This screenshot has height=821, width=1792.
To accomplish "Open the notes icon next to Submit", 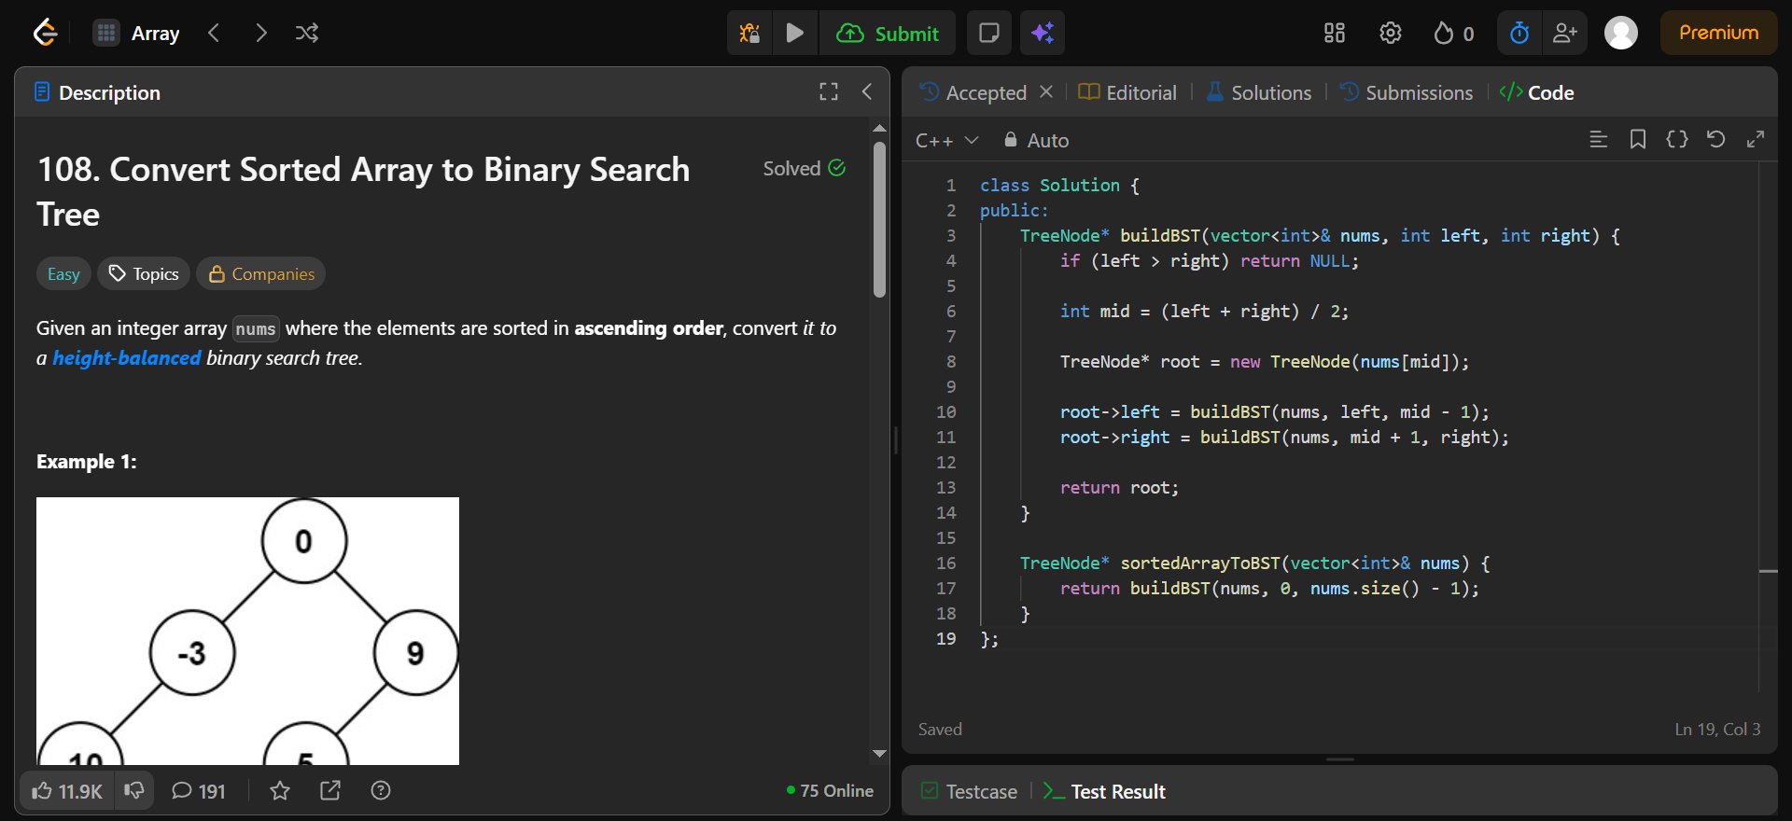I will click(x=988, y=34).
